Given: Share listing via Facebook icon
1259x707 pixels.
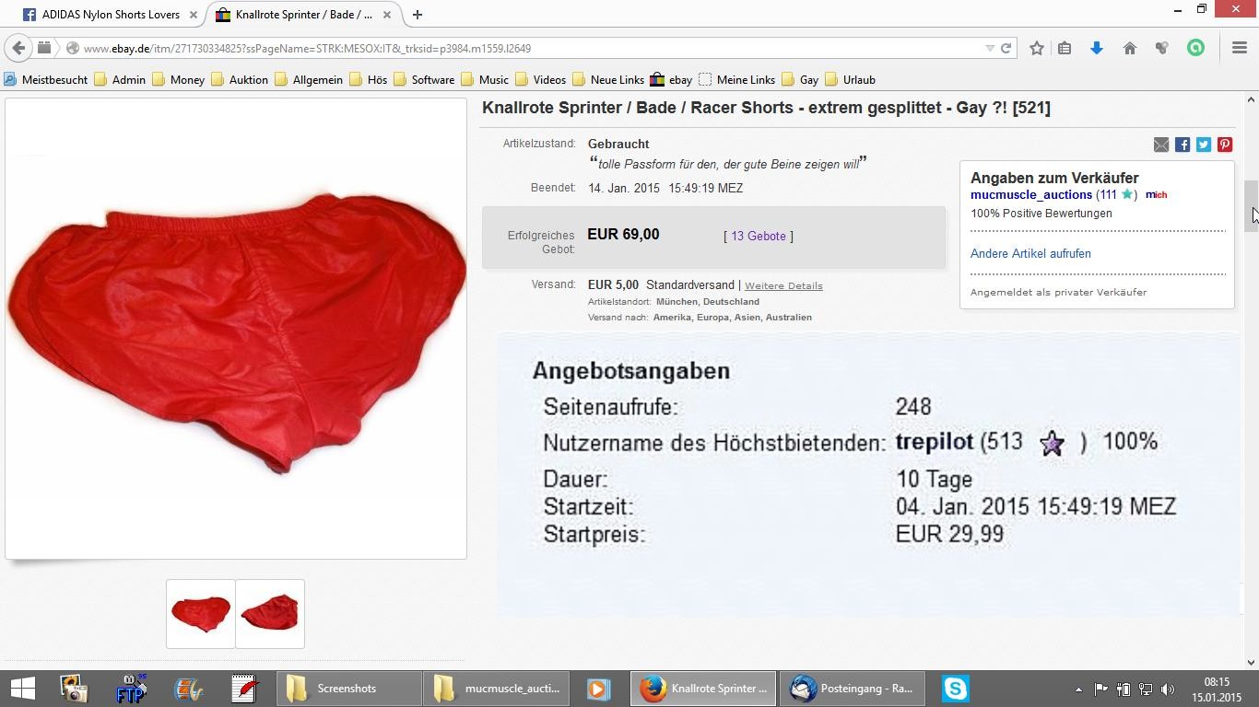Looking at the screenshot, I should point(1183,145).
